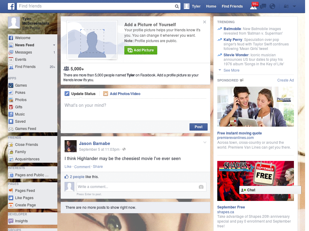Click Edit Profile under Tyler McScreenshots
The width and height of the screenshot is (309, 231).
31,28
